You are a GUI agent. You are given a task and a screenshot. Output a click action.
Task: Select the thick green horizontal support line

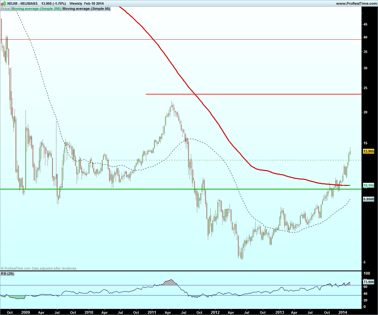click(x=180, y=189)
